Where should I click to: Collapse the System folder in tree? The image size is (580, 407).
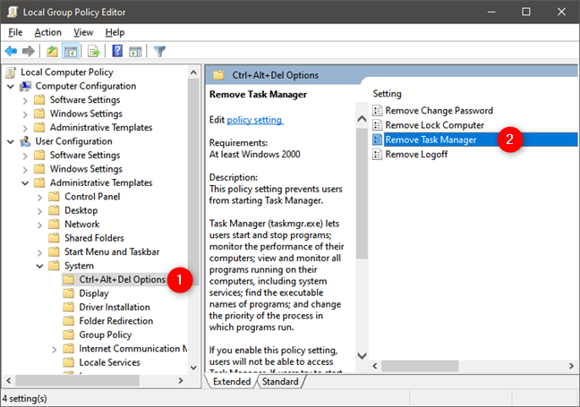(x=39, y=267)
